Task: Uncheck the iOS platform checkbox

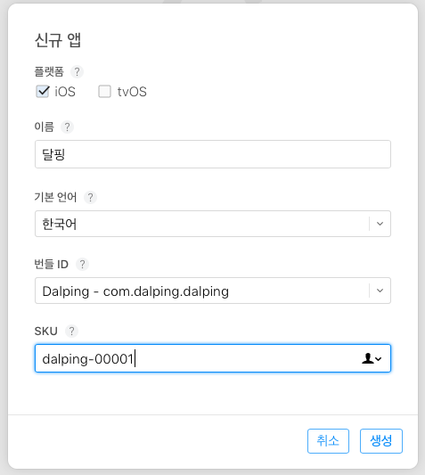Action: point(43,91)
